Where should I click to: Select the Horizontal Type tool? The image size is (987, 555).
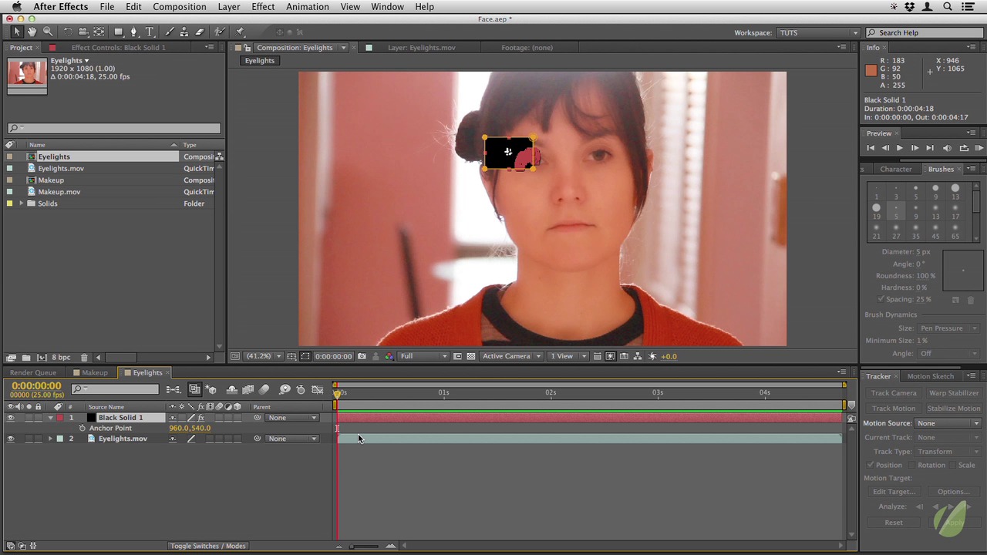point(150,32)
